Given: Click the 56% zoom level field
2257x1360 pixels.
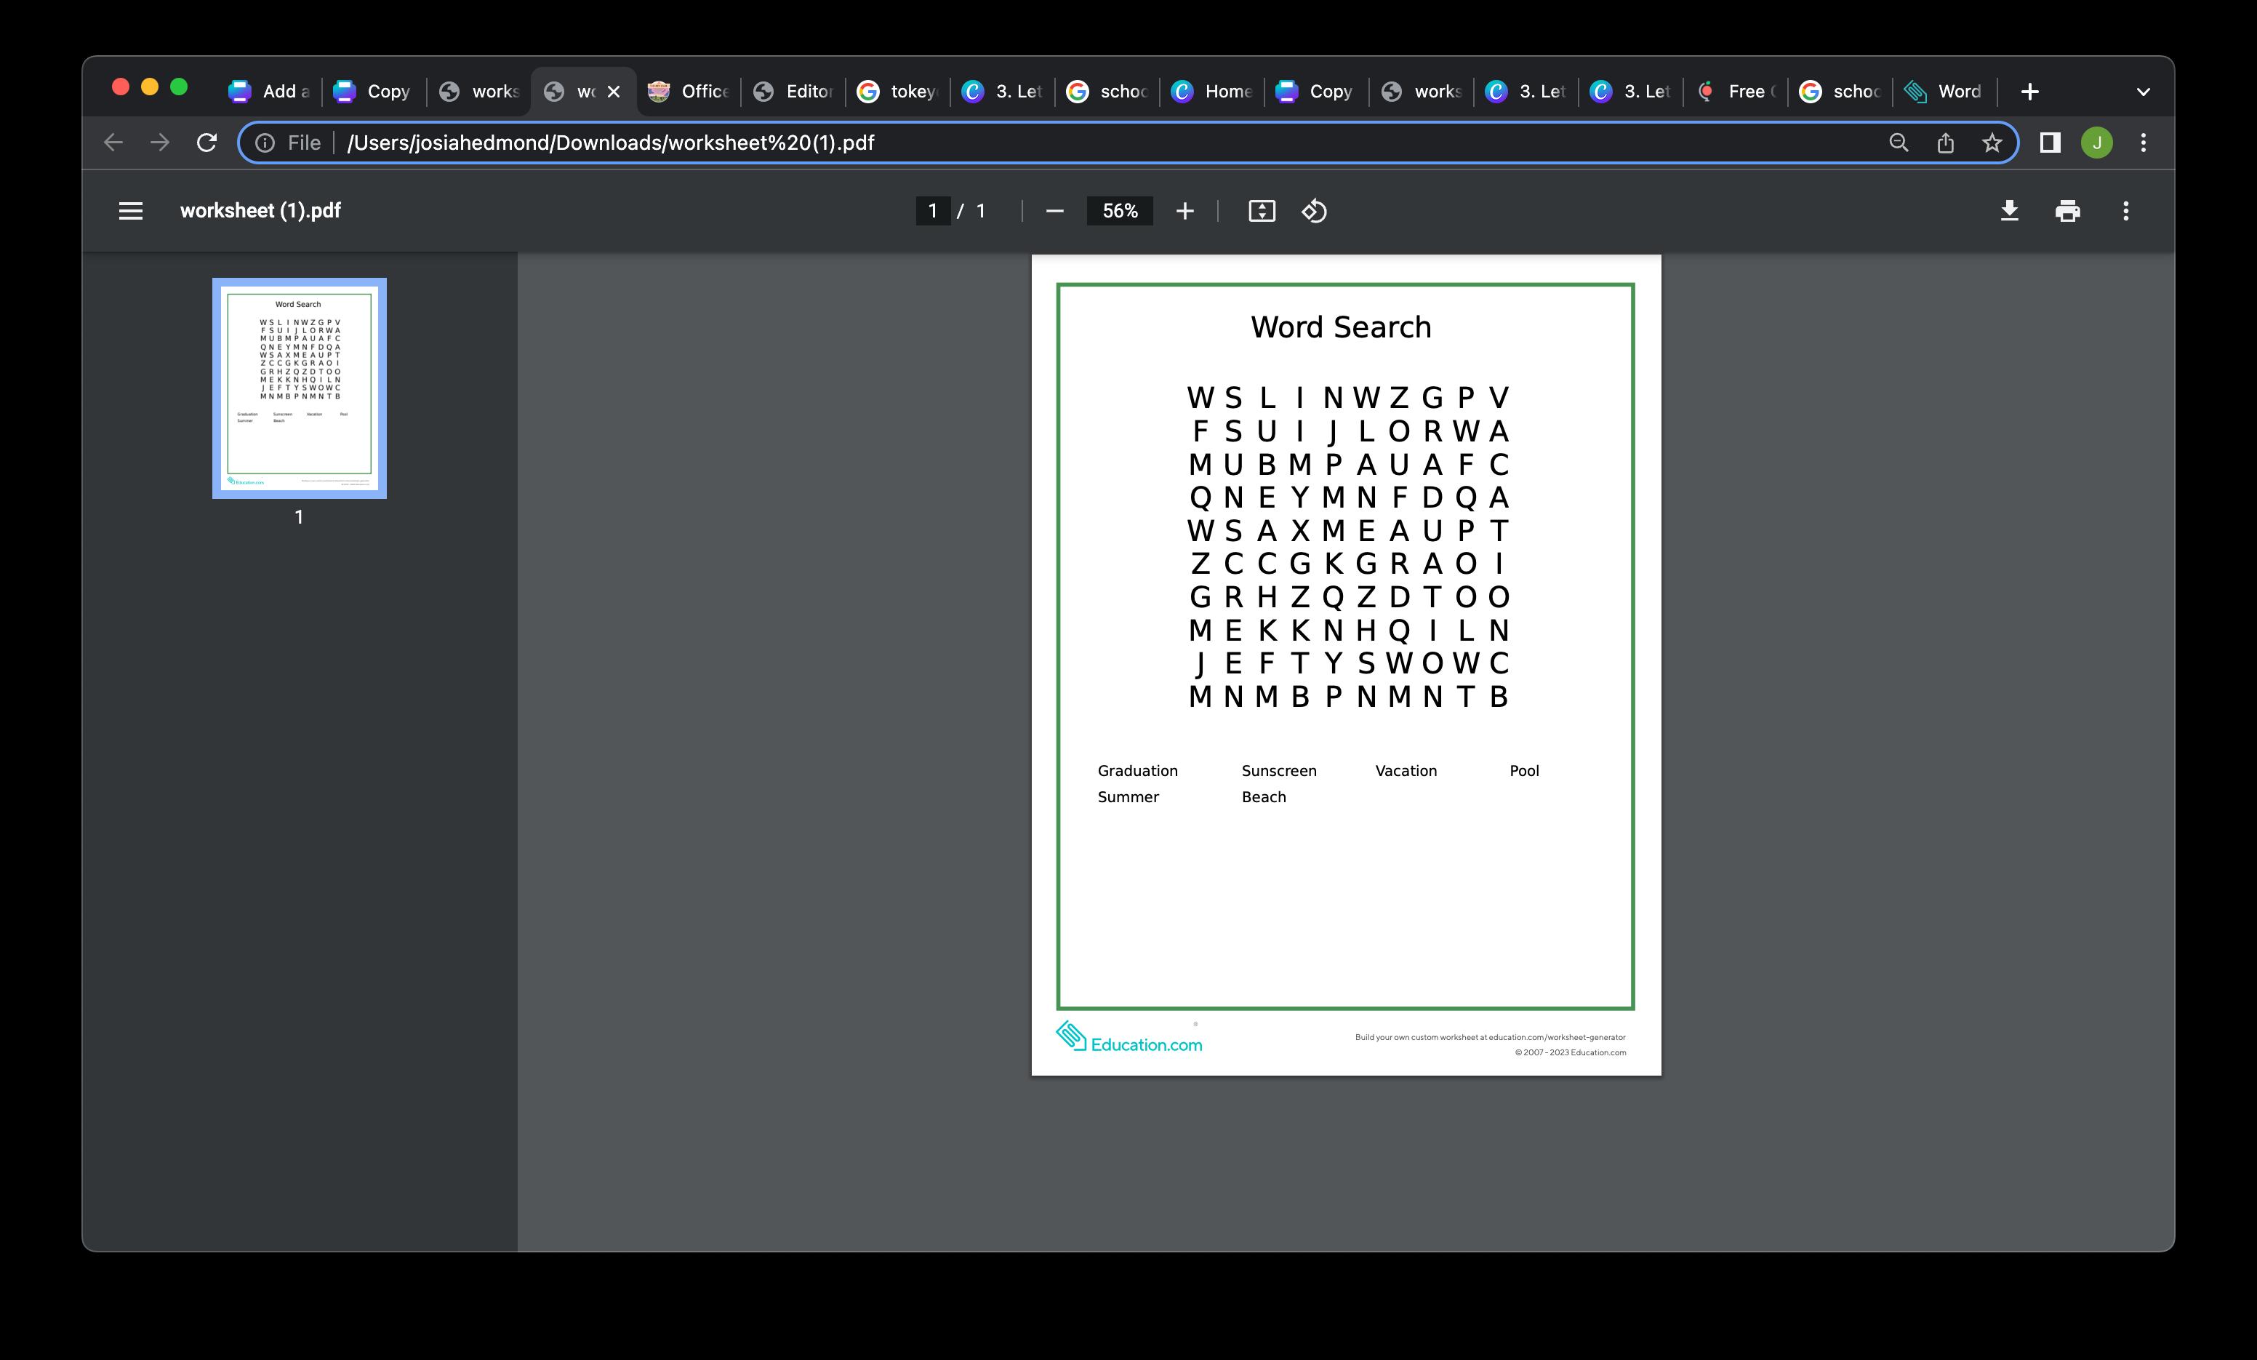Looking at the screenshot, I should point(1119,211).
